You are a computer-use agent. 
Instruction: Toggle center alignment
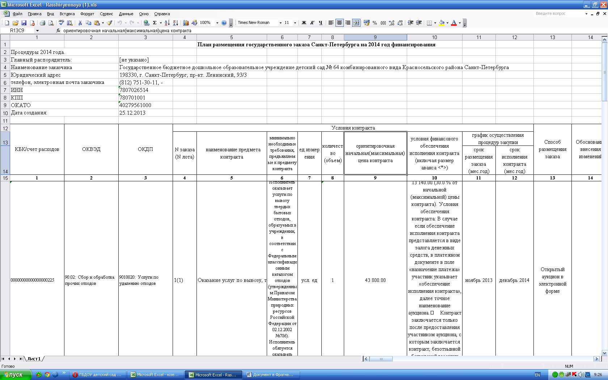coord(339,23)
